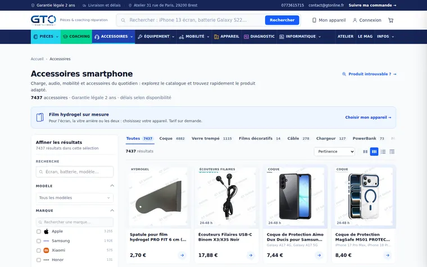The image size is (427, 267).
Task: Click arrow button on Aimo Dux Ducis card
Action: [x=319, y=255]
